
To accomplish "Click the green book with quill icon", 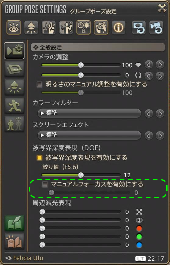I will 14,223.
